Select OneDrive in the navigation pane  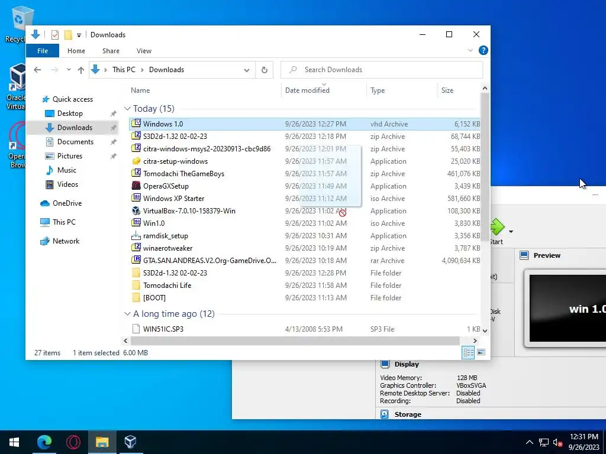(x=67, y=203)
